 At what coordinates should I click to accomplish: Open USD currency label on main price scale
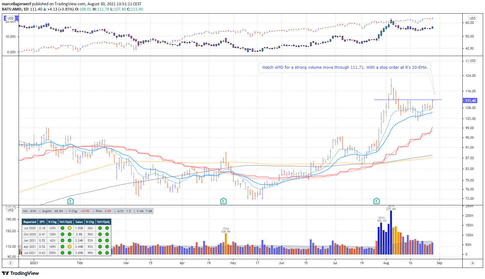click(473, 61)
